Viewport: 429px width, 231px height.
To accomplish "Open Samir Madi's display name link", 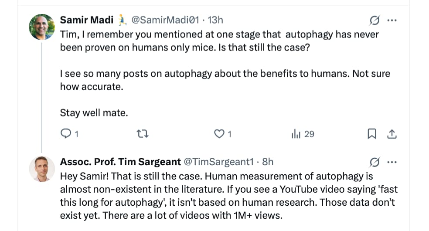I will tap(86, 20).
